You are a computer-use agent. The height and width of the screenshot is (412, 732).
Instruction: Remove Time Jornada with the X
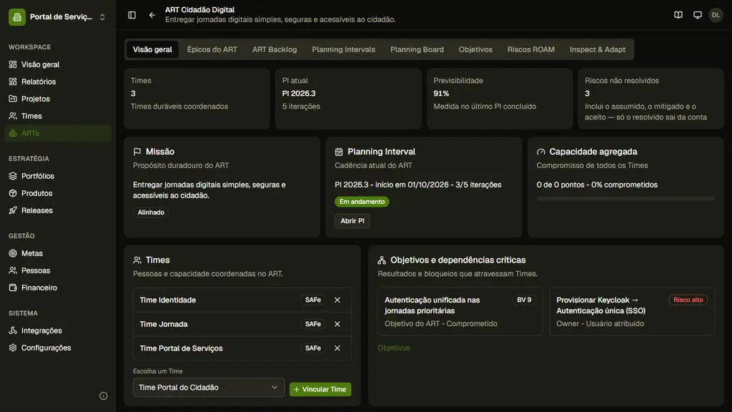pyautogui.click(x=337, y=324)
